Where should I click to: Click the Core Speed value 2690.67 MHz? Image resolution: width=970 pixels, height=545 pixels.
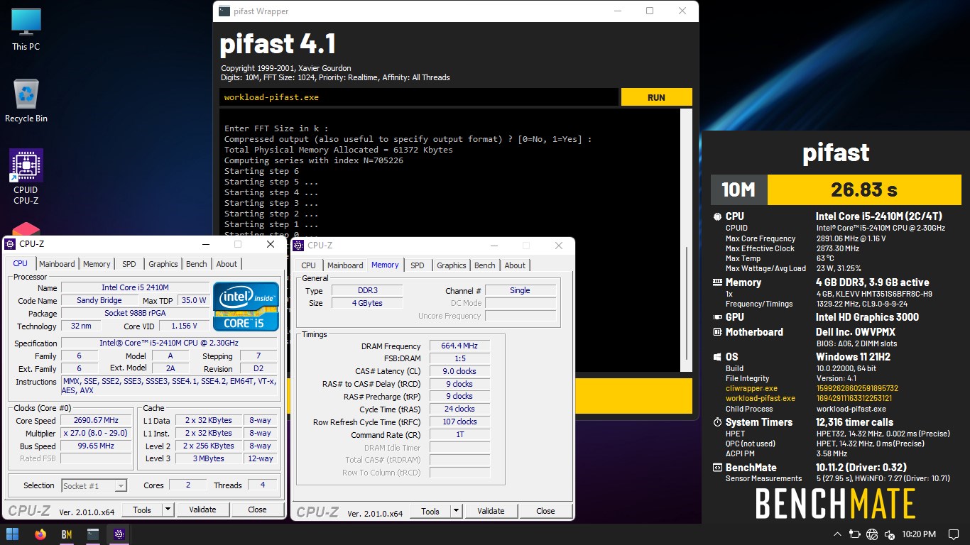point(95,420)
